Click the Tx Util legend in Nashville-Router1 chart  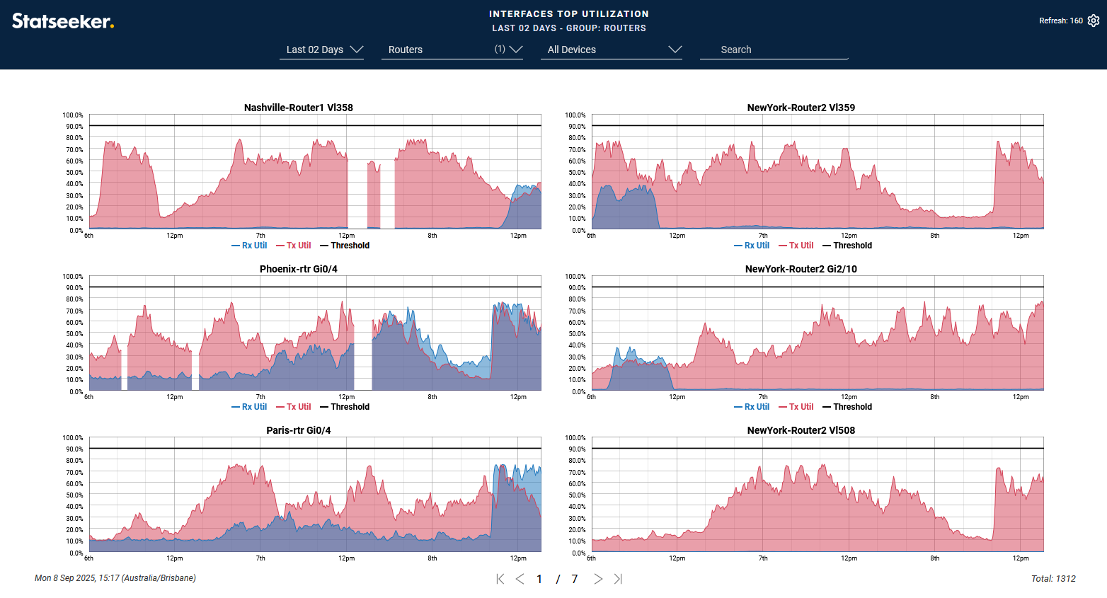[294, 246]
